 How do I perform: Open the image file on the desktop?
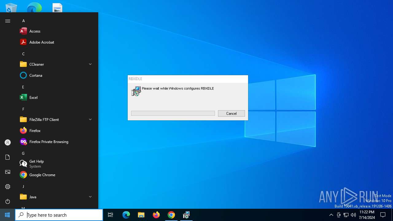57,8
